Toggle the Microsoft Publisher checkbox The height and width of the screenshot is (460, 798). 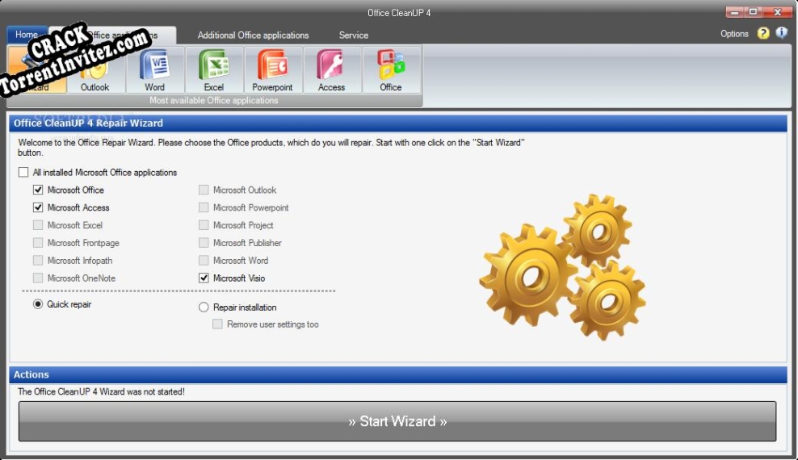(204, 243)
